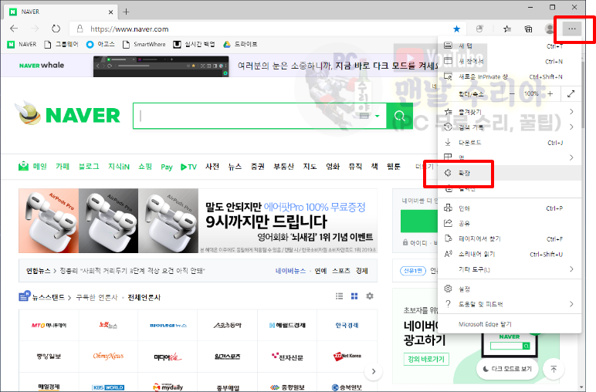Image resolution: width=596 pixels, height=392 pixels.
Task: Click the green NAVER search magnifier button
Action: click(x=399, y=116)
